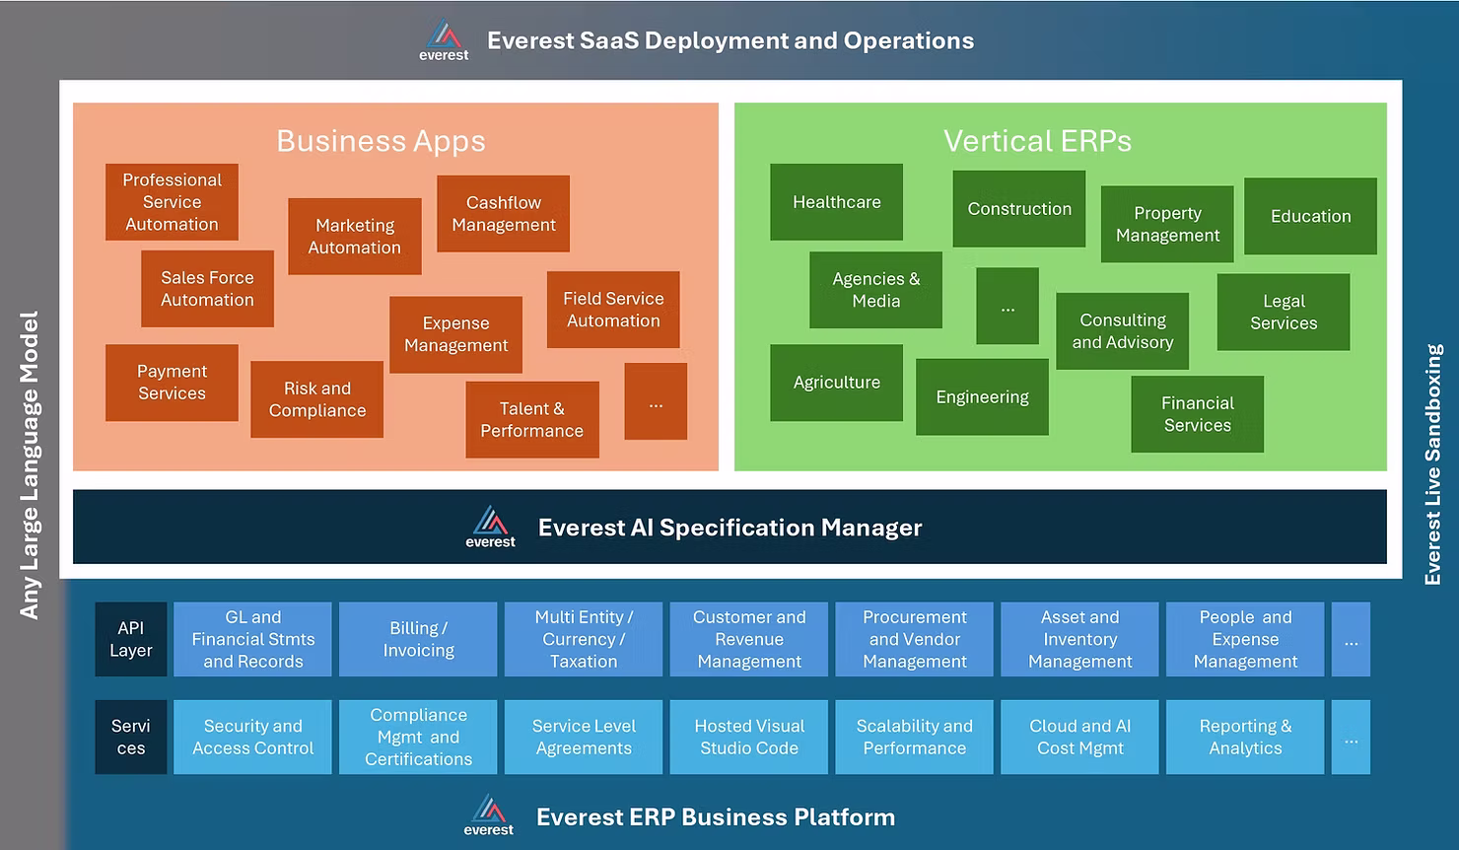
Task: Pick the Consulting and Advisory box
Action: 1123,331
